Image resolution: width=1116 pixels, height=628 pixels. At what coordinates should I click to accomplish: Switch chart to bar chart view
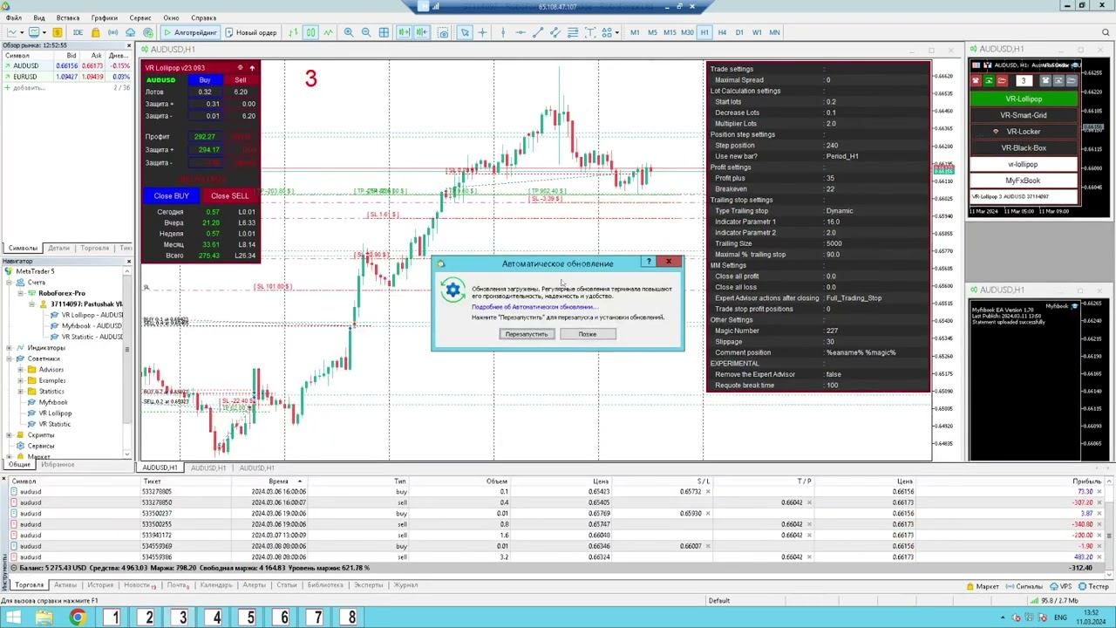point(293,32)
